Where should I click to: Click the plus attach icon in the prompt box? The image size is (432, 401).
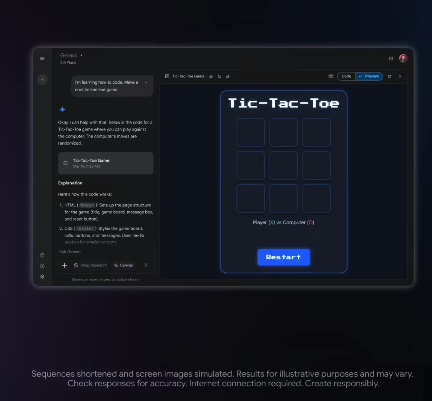point(65,265)
